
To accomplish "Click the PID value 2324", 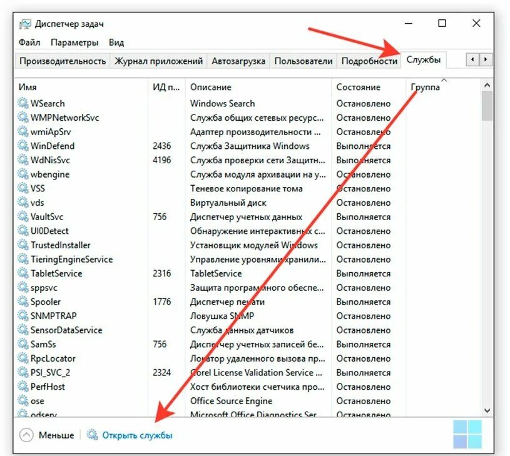I will tap(161, 372).
